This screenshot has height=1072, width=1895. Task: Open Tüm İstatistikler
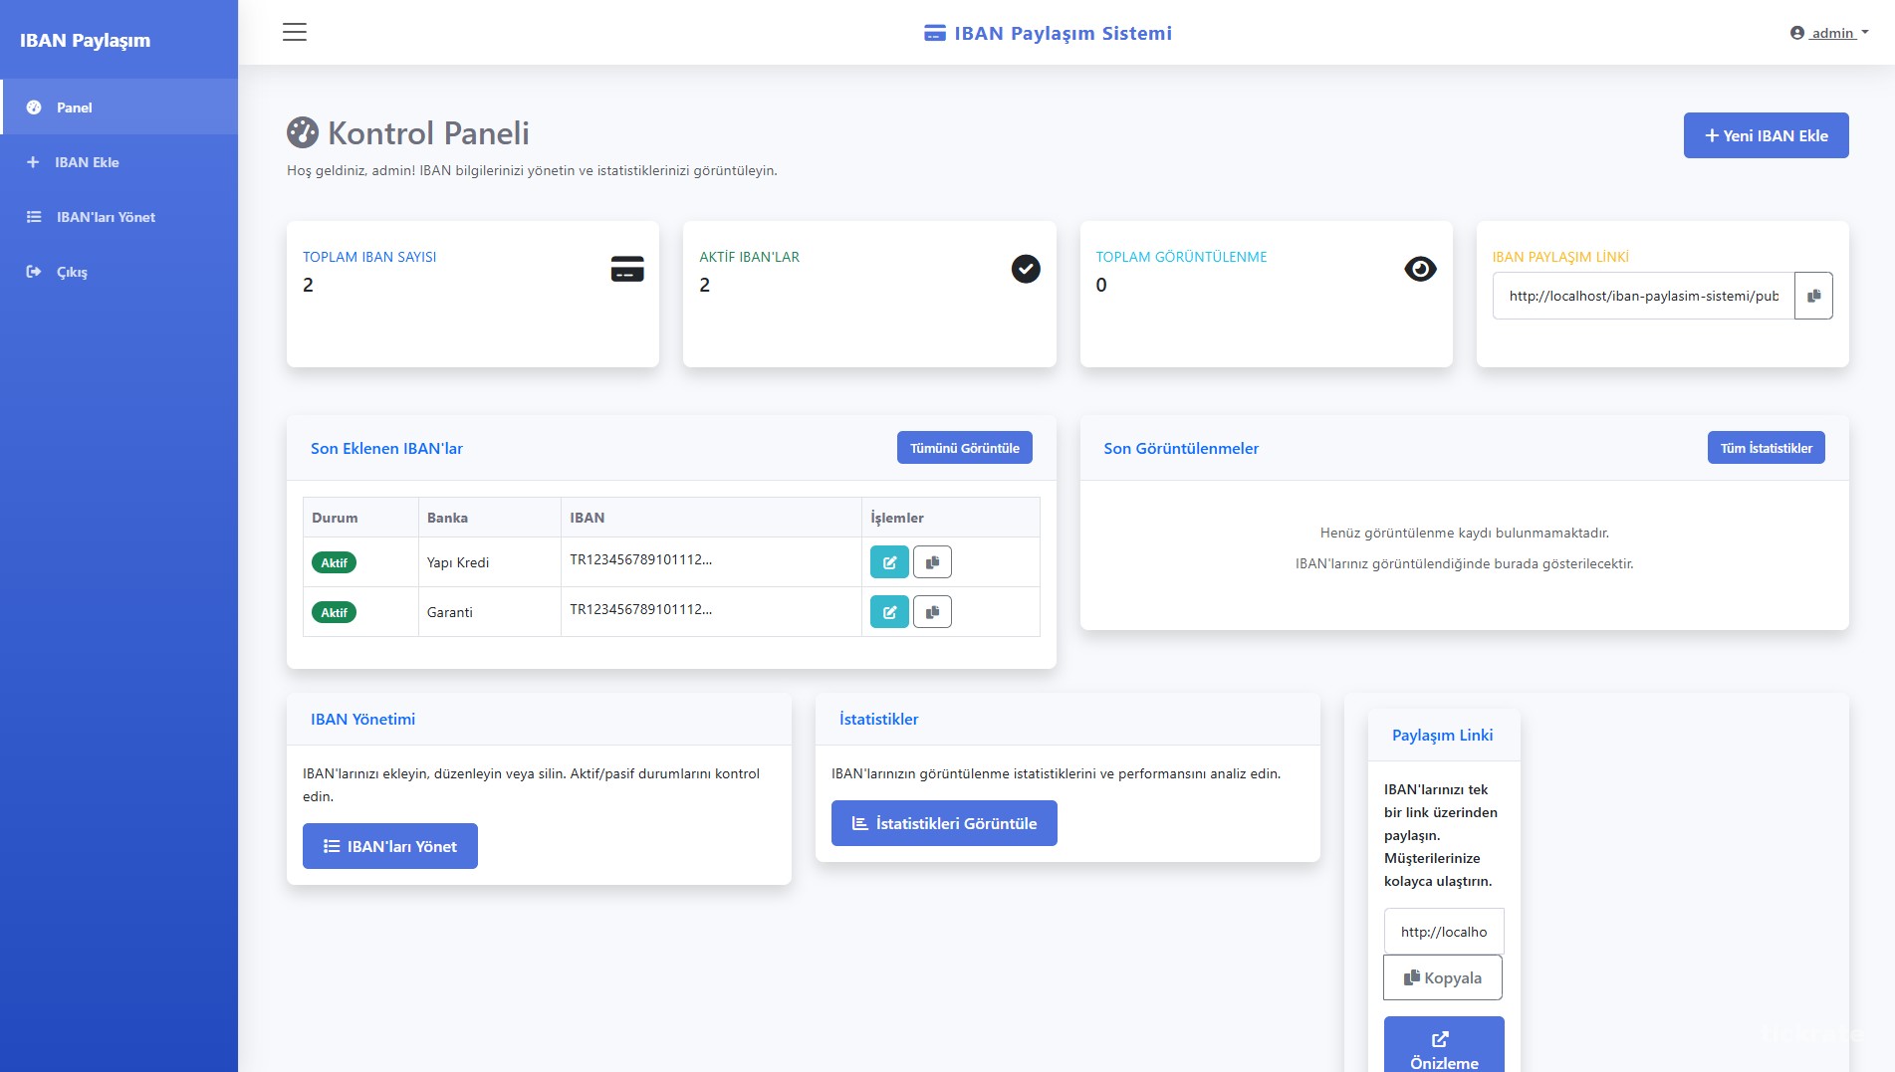point(1766,448)
